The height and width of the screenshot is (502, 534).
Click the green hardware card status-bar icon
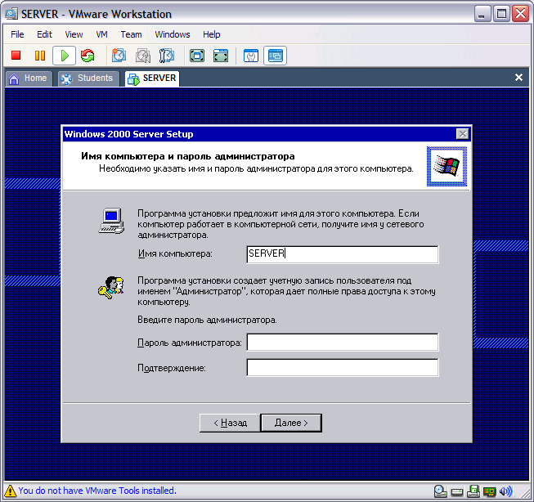(x=489, y=491)
